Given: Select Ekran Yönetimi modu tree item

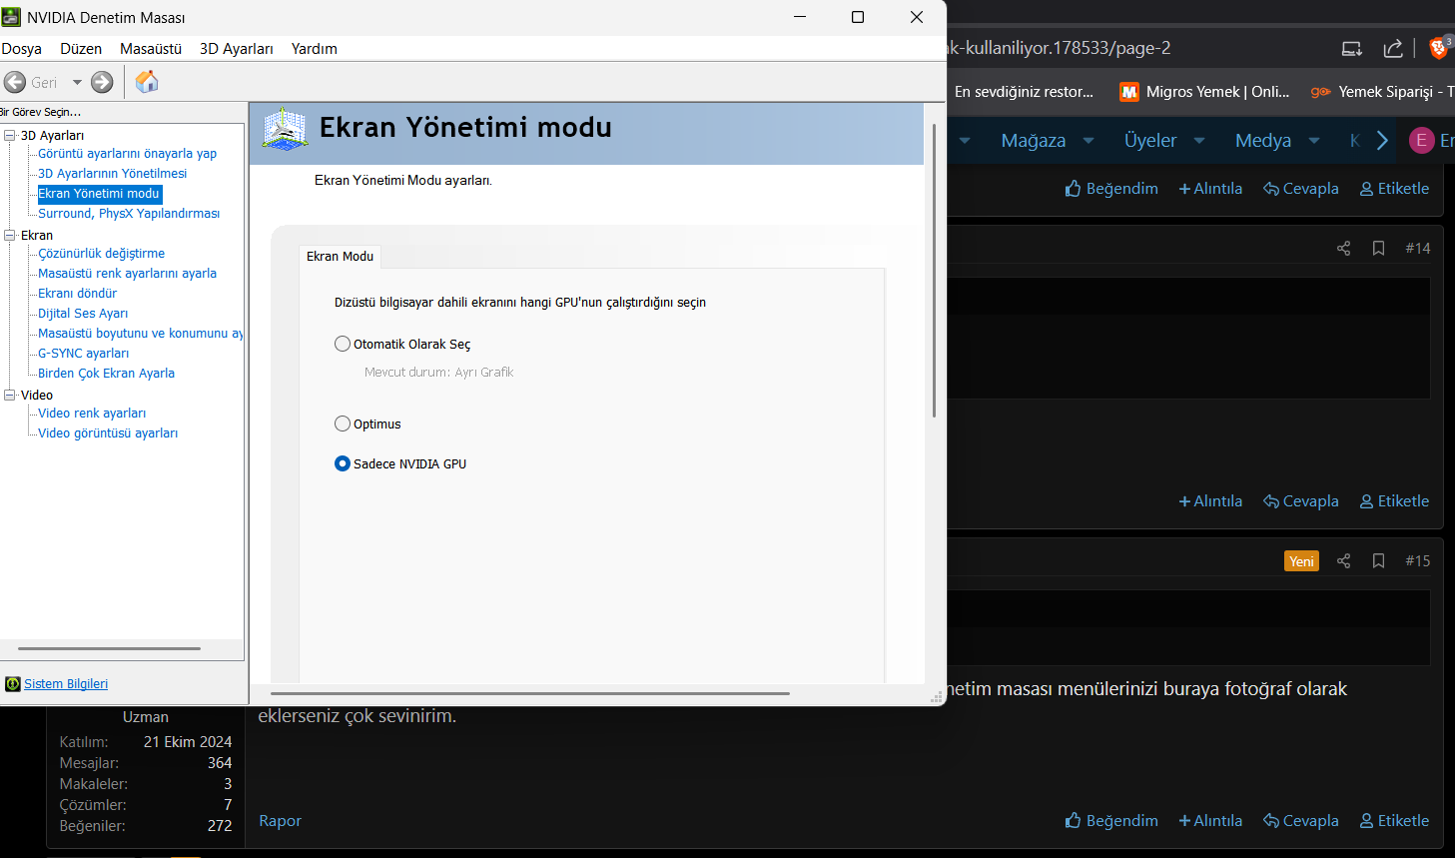Looking at the screenshot, I should 99,194.
